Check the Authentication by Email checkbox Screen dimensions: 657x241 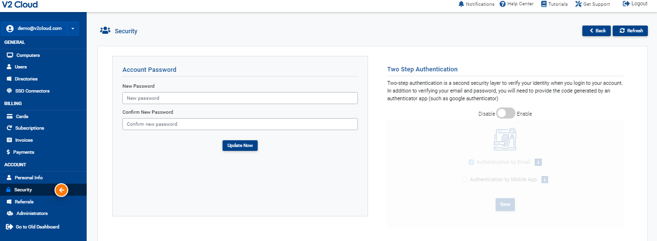471,162
